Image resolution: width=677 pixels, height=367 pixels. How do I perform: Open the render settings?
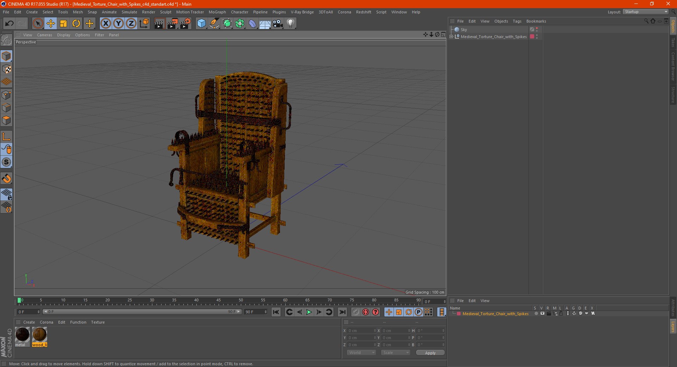pos(185,24)
